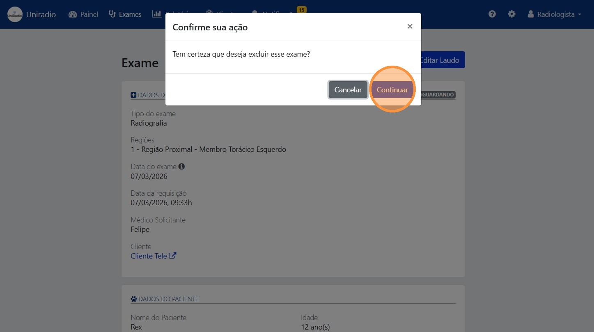Close the Confirme sua ação dialog
Viewport: 594px width, 332px height.
[x=409, y=26]
